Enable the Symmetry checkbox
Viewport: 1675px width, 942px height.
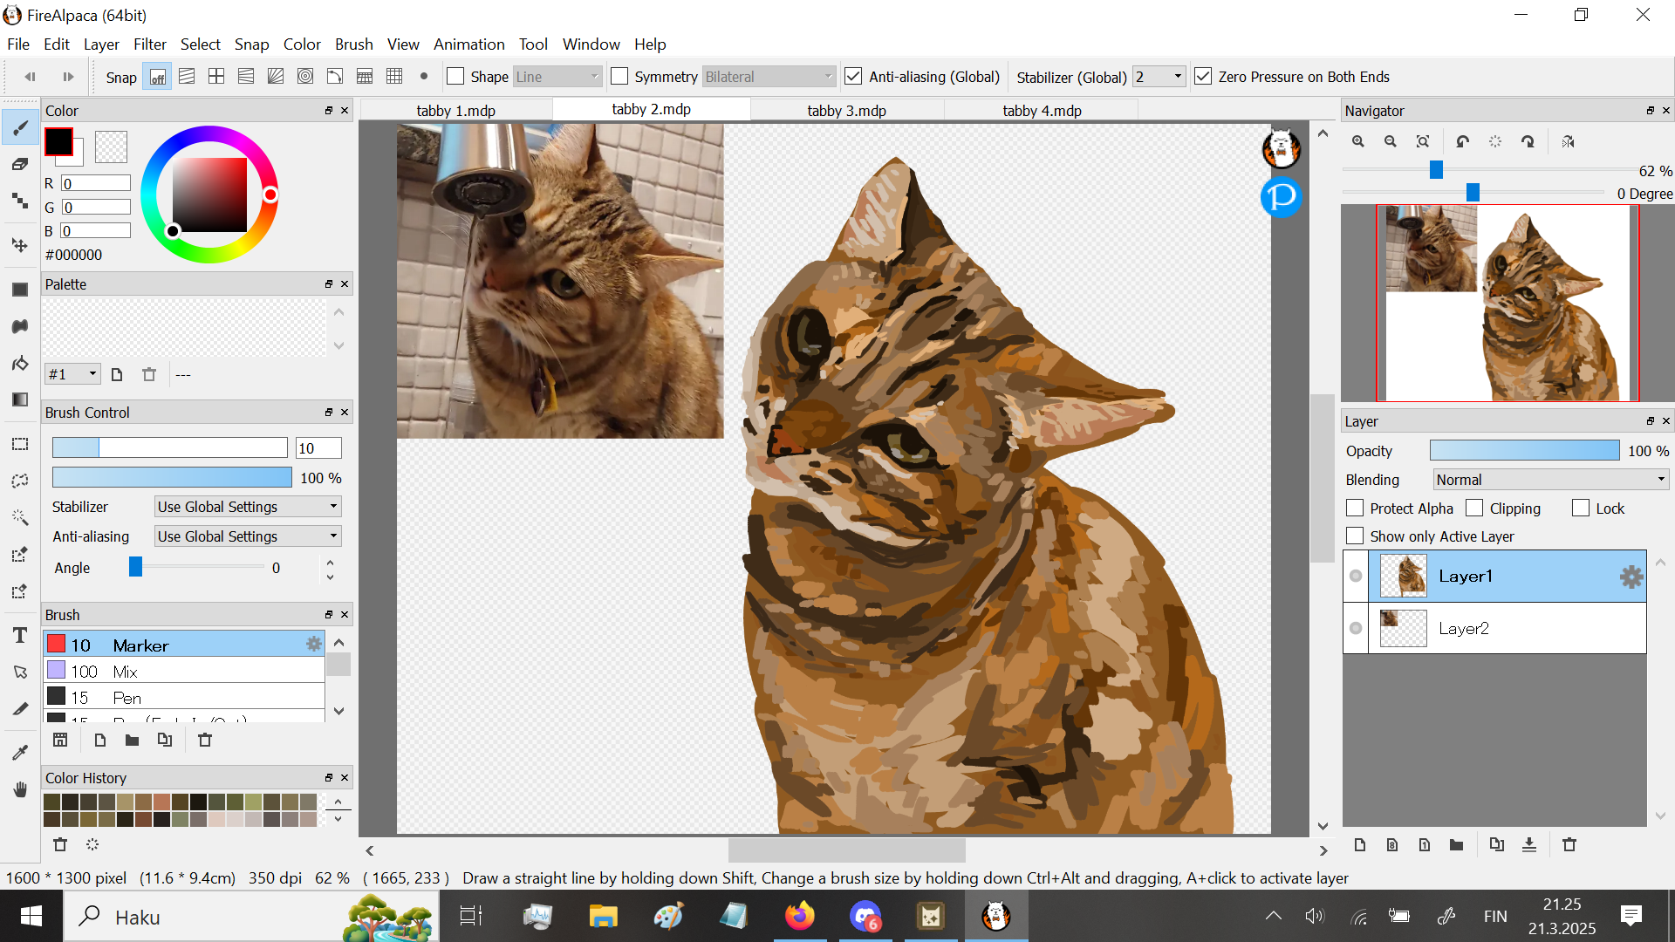coord(619,77)
